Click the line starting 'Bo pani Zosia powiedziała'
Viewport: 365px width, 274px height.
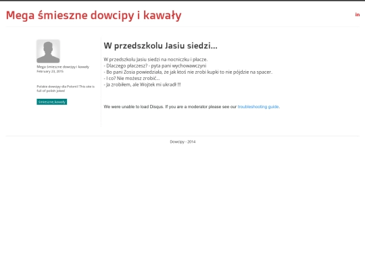188,72
